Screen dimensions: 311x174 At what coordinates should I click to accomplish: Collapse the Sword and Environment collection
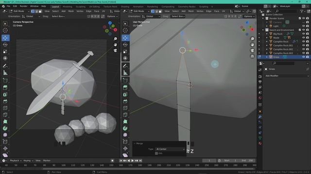263,30
